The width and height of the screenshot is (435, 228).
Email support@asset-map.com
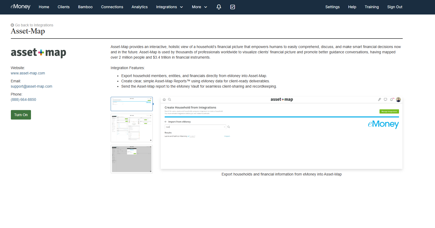[32, 86]
